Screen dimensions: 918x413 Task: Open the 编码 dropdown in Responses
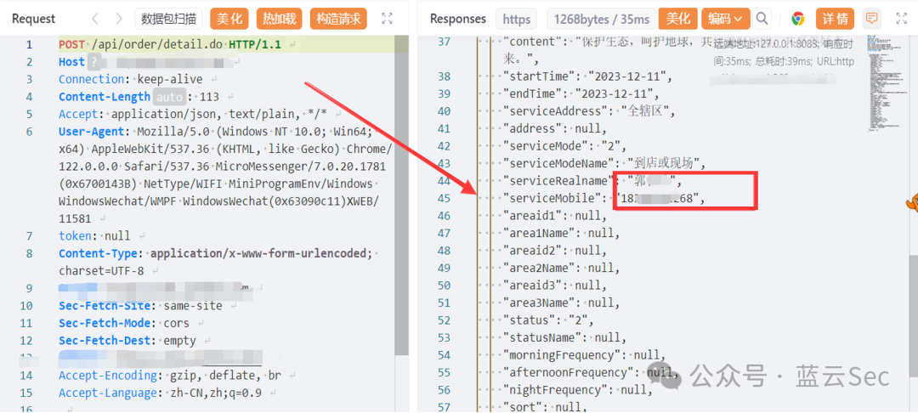tap(725, 19)
